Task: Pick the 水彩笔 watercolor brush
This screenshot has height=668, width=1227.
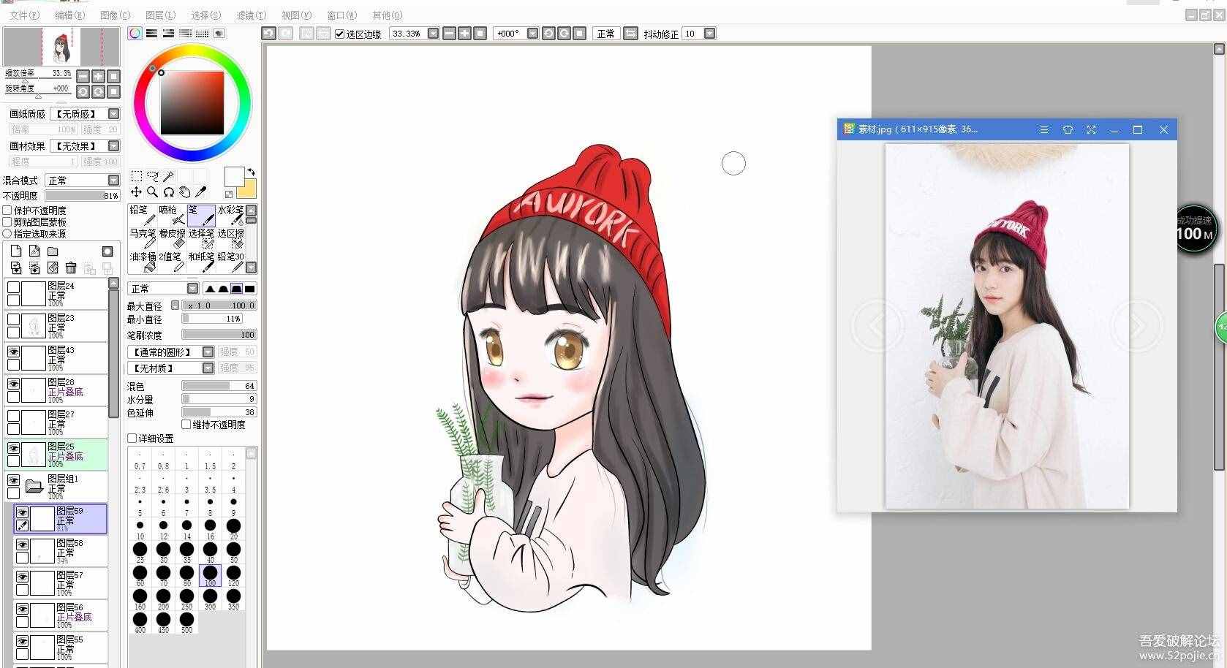Action: point(230,215)
